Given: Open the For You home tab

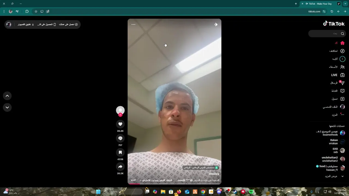Looking at the screenshot, I should click(x=340, y=43).
